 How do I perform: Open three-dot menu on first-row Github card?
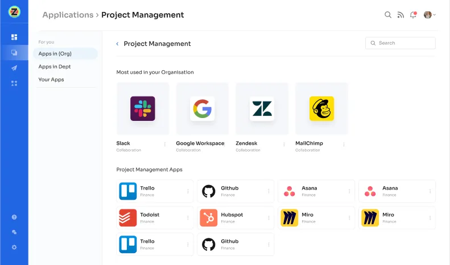click(x=269, y=191)
